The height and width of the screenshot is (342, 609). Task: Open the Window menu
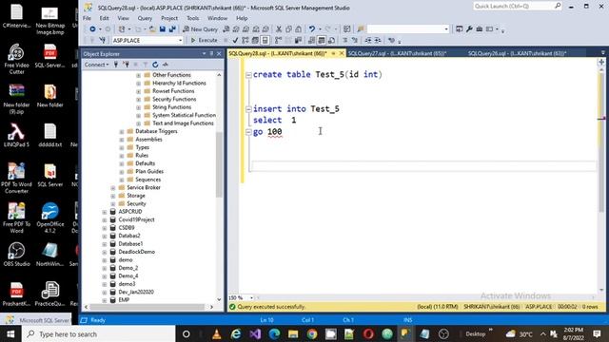pyautogui.click(x=217, y=18)
